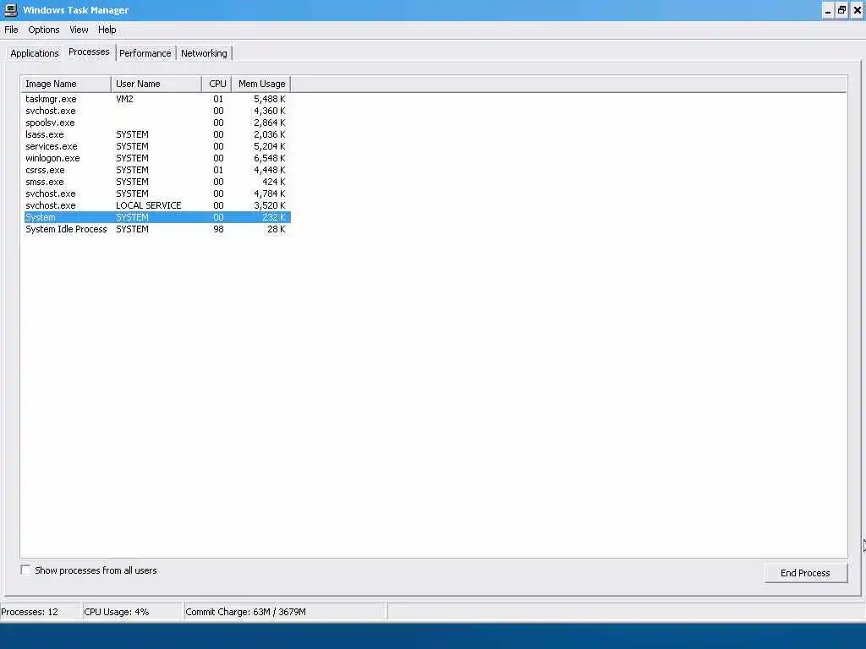866x649 pixels.
Task: Switch to the Applications tab
Action: click(x=34, y=53)
